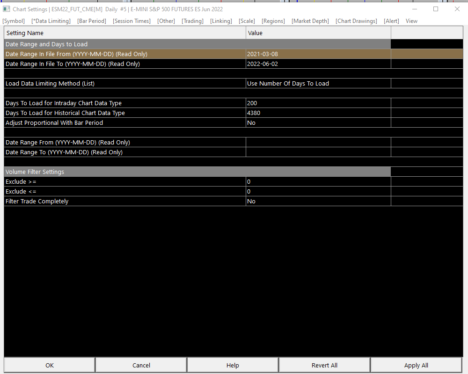468x374 pixels.
Task: Switch to the [Linking] tab
Action: (x=221, y=21)
